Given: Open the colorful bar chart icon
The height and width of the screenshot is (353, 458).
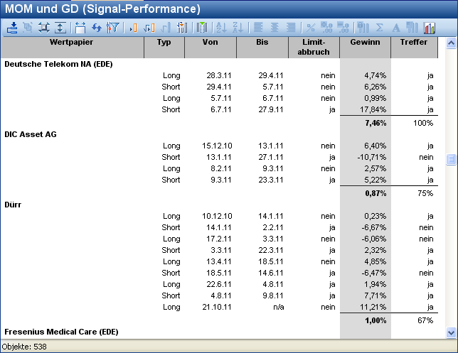Looking at the screenshot, I should (x=430, y=28).
